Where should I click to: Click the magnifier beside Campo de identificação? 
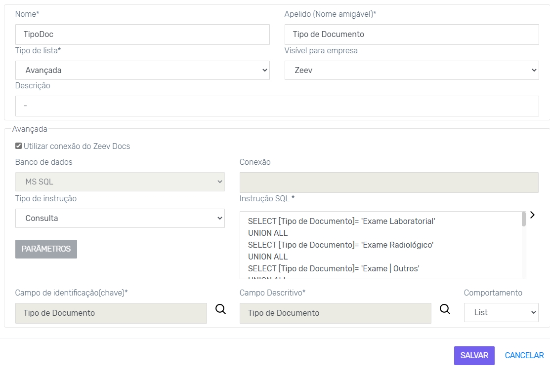pos(221,309)
